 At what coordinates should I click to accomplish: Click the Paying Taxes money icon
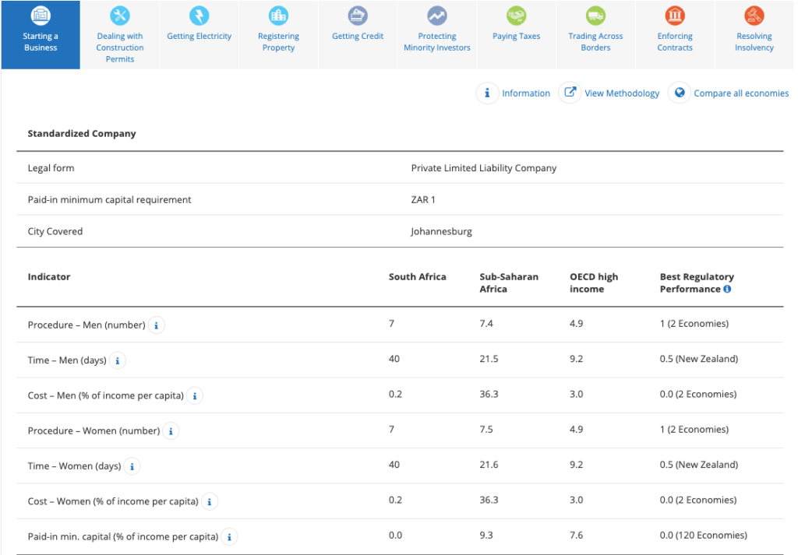[x=516, y=16]
